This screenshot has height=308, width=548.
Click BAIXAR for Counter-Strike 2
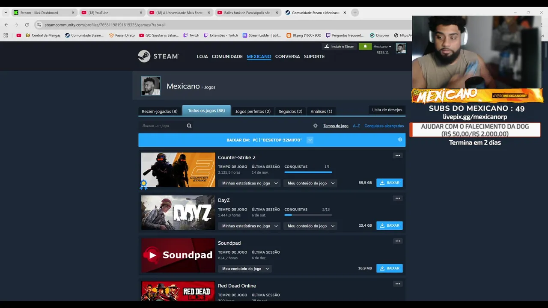(x=390, y=183)
